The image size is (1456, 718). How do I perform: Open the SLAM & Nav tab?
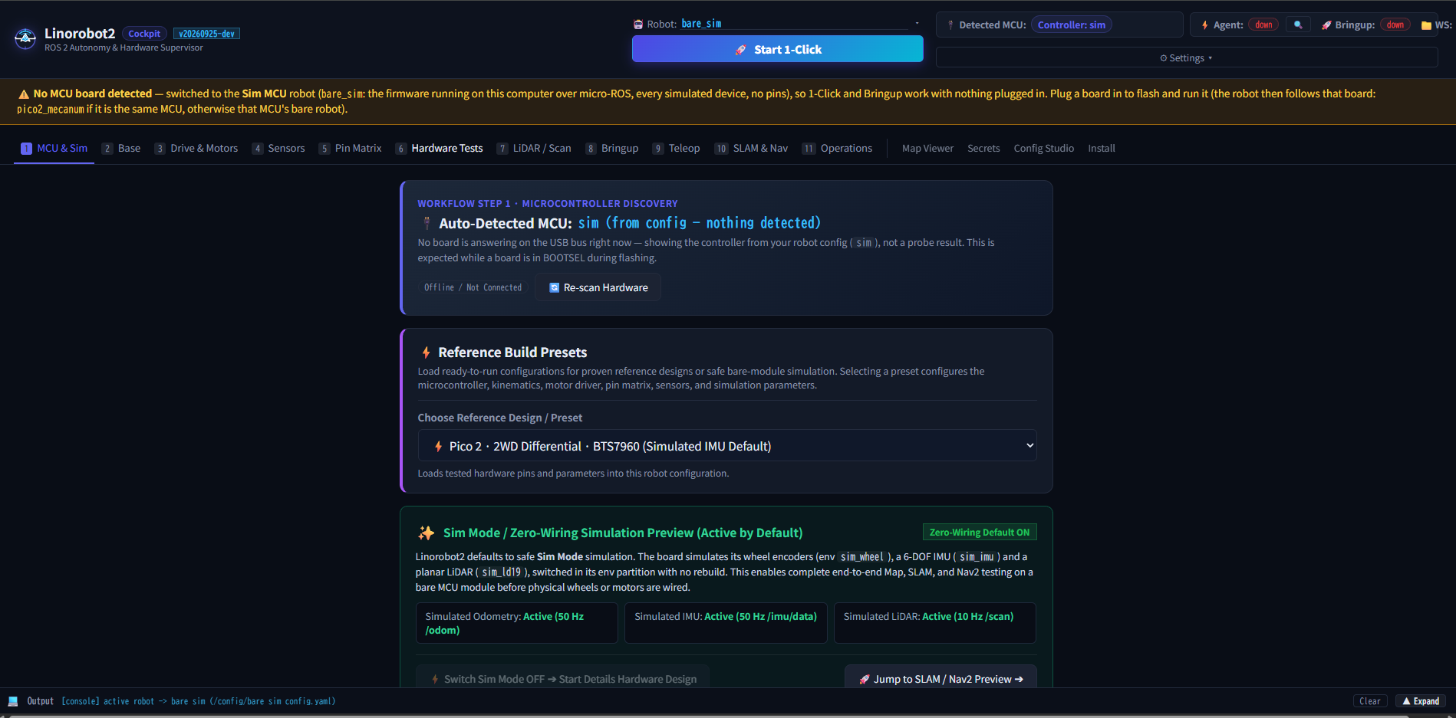(752, 149)
